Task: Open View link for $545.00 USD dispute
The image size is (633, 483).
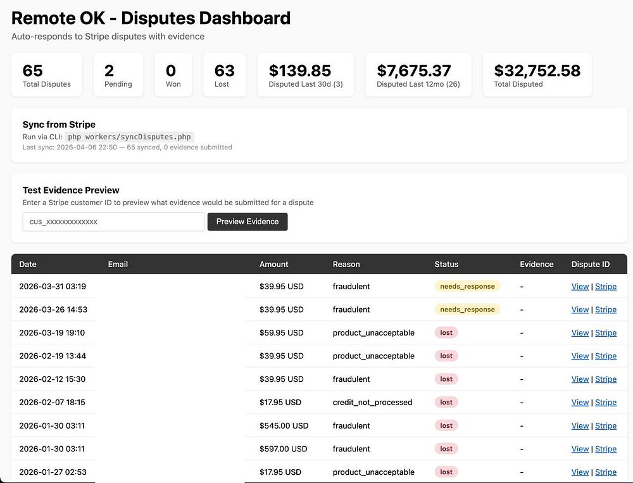Action: click(580, 425)
